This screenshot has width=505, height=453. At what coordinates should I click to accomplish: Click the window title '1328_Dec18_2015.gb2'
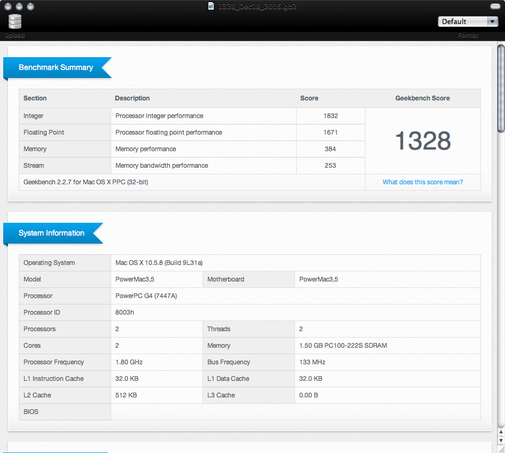[x=257, y=6]
